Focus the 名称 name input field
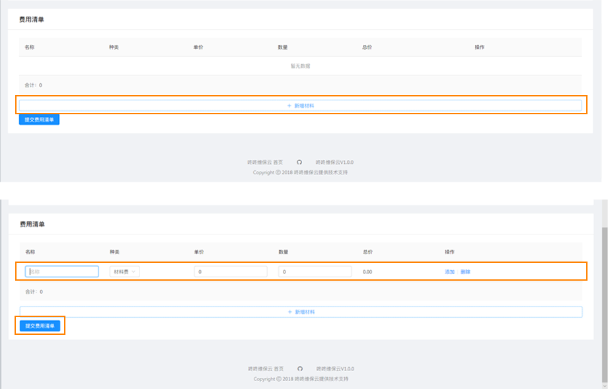The image size is (608, 389). pyautogui.click(x=62, y=271)
